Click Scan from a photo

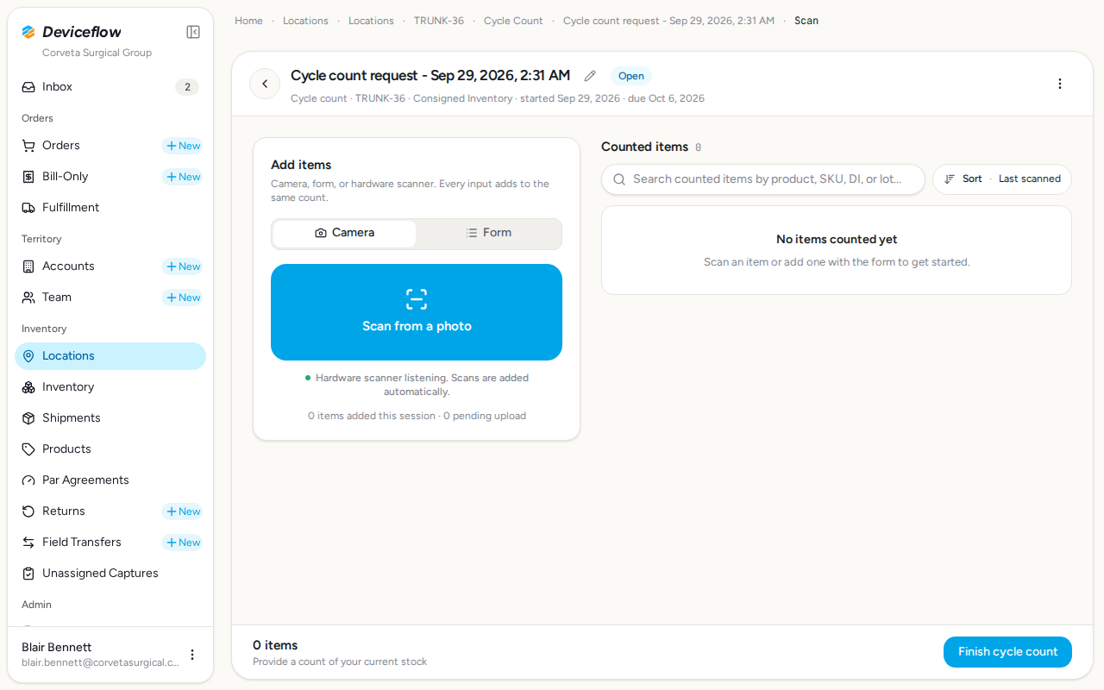coord(417,312)
